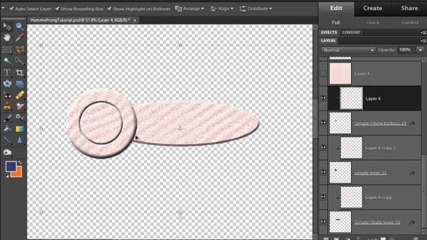Select the Cookie Cutter star tool

tap(7, 84)
